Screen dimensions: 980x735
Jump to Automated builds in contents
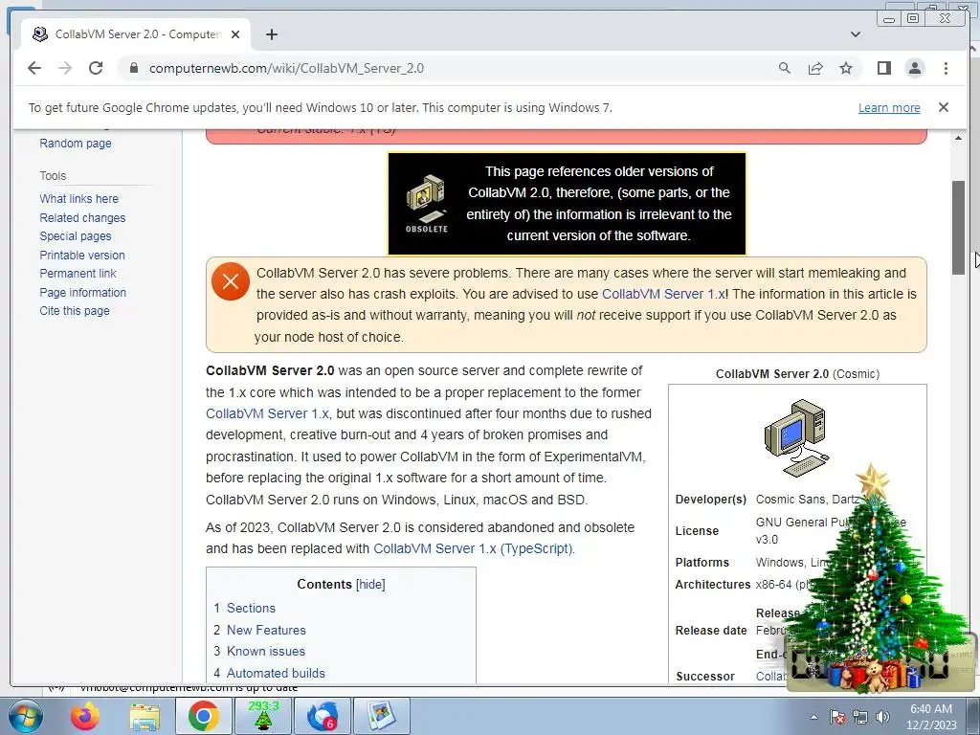click(x=276, y=673)
